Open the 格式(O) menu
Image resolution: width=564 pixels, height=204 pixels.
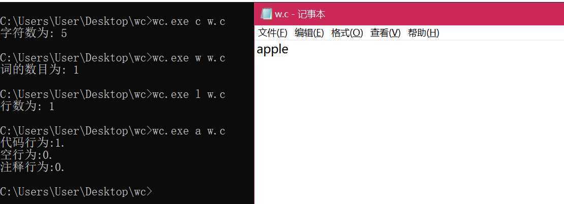click(x=347, y=33)
